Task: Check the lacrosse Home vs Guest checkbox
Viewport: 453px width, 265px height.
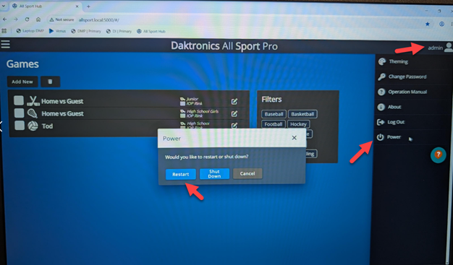Action: 19,113
